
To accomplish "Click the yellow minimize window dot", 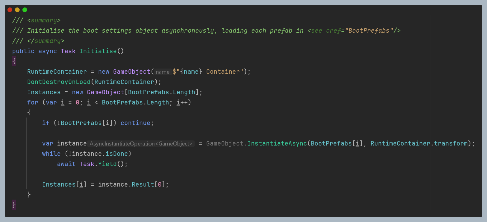I will (17, 10).
